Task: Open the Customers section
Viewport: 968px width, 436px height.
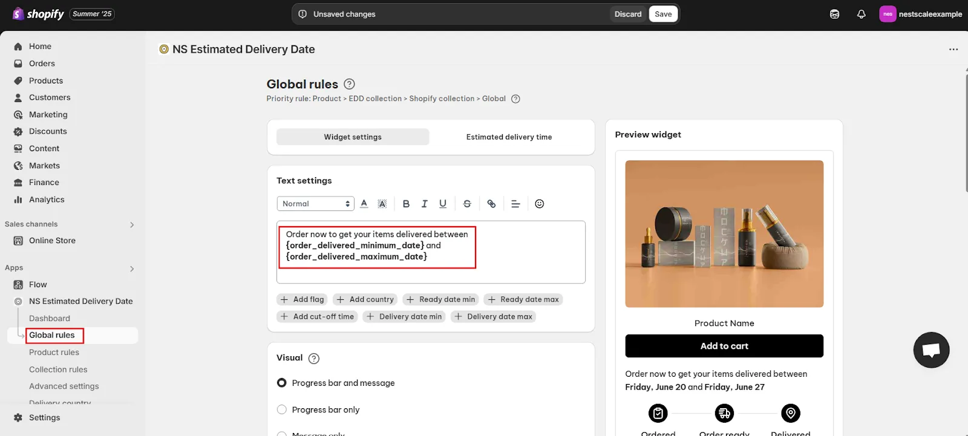Action: pos(50,97)
